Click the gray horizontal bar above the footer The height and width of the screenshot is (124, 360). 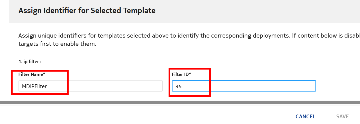pos(180,103)
